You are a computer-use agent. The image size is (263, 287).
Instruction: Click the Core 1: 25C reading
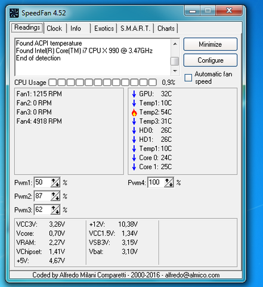click(156, 167)
